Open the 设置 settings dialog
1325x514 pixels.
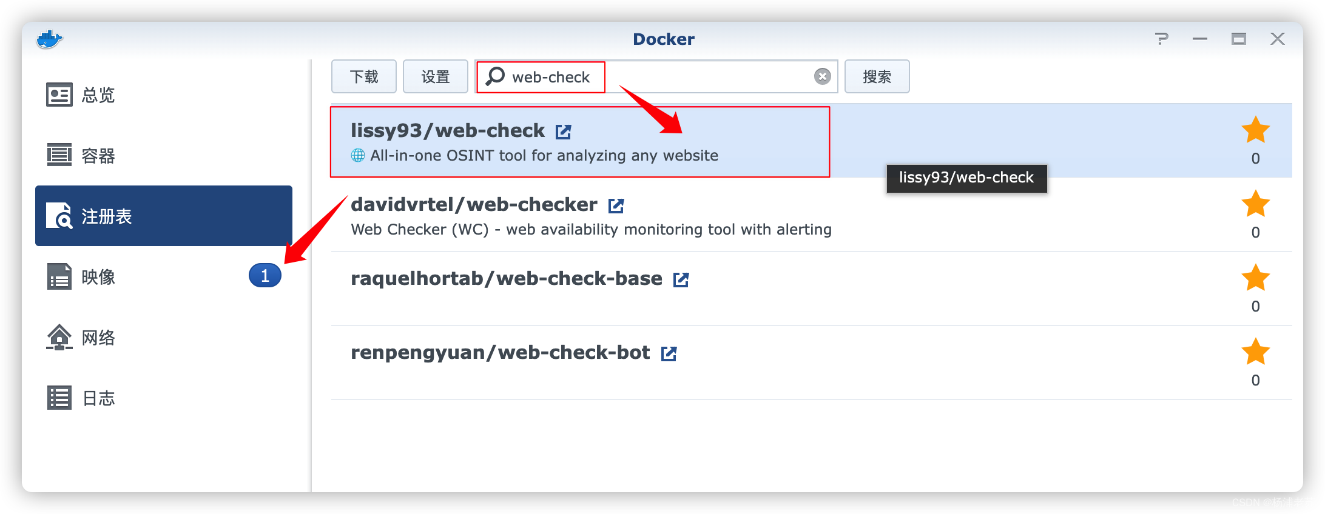tap(435, 76)
